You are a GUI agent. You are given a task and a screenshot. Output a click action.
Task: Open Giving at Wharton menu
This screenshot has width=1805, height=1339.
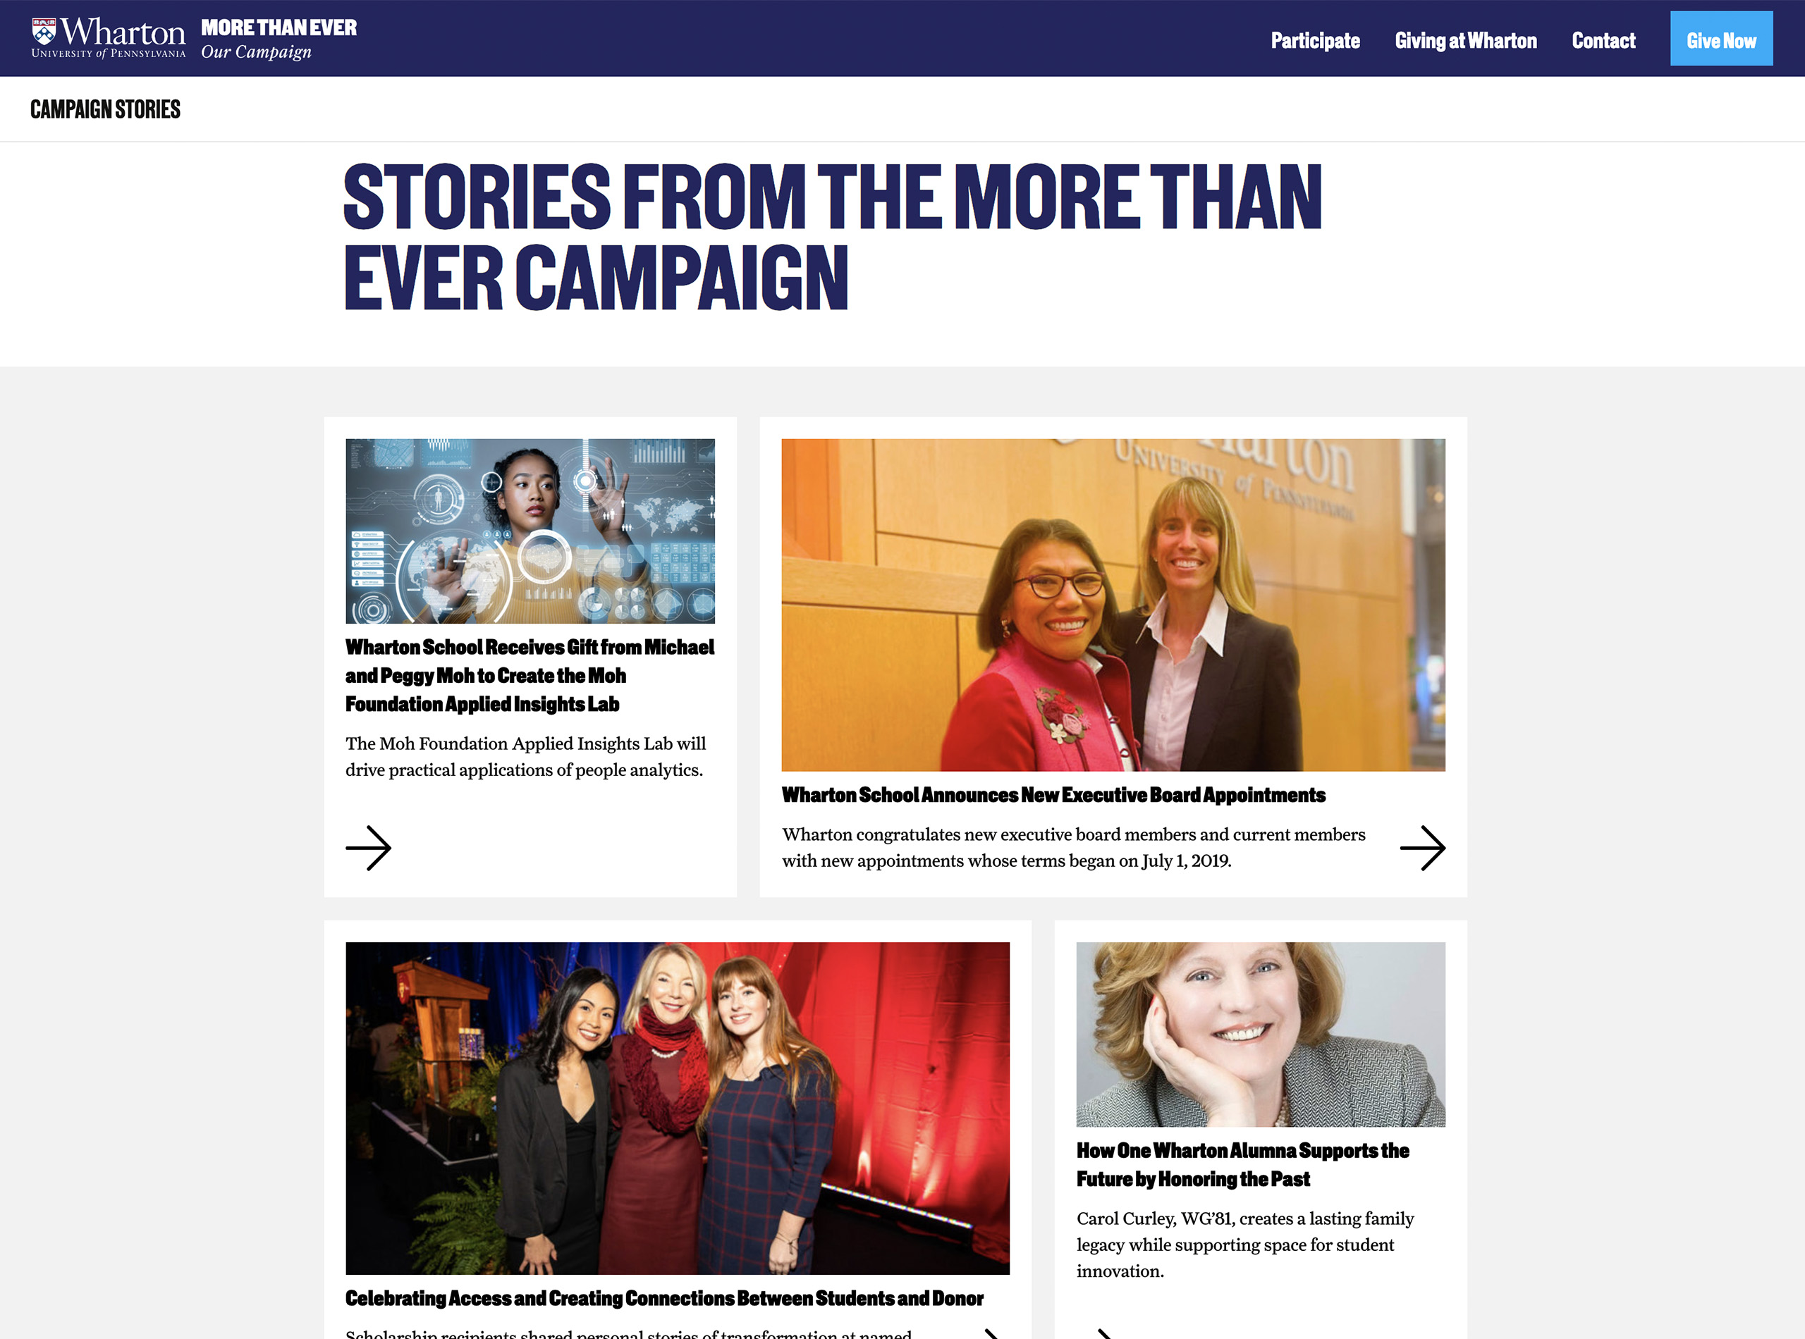click(x=1465, y=41)
